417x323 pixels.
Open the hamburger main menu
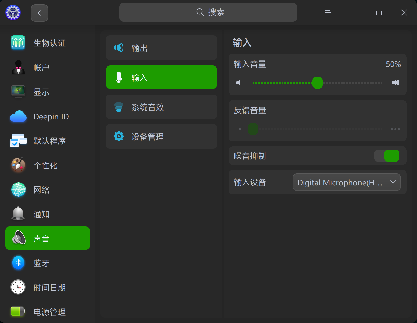[328, 13]
